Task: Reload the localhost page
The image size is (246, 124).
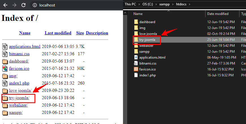Action: coord(23,5)
